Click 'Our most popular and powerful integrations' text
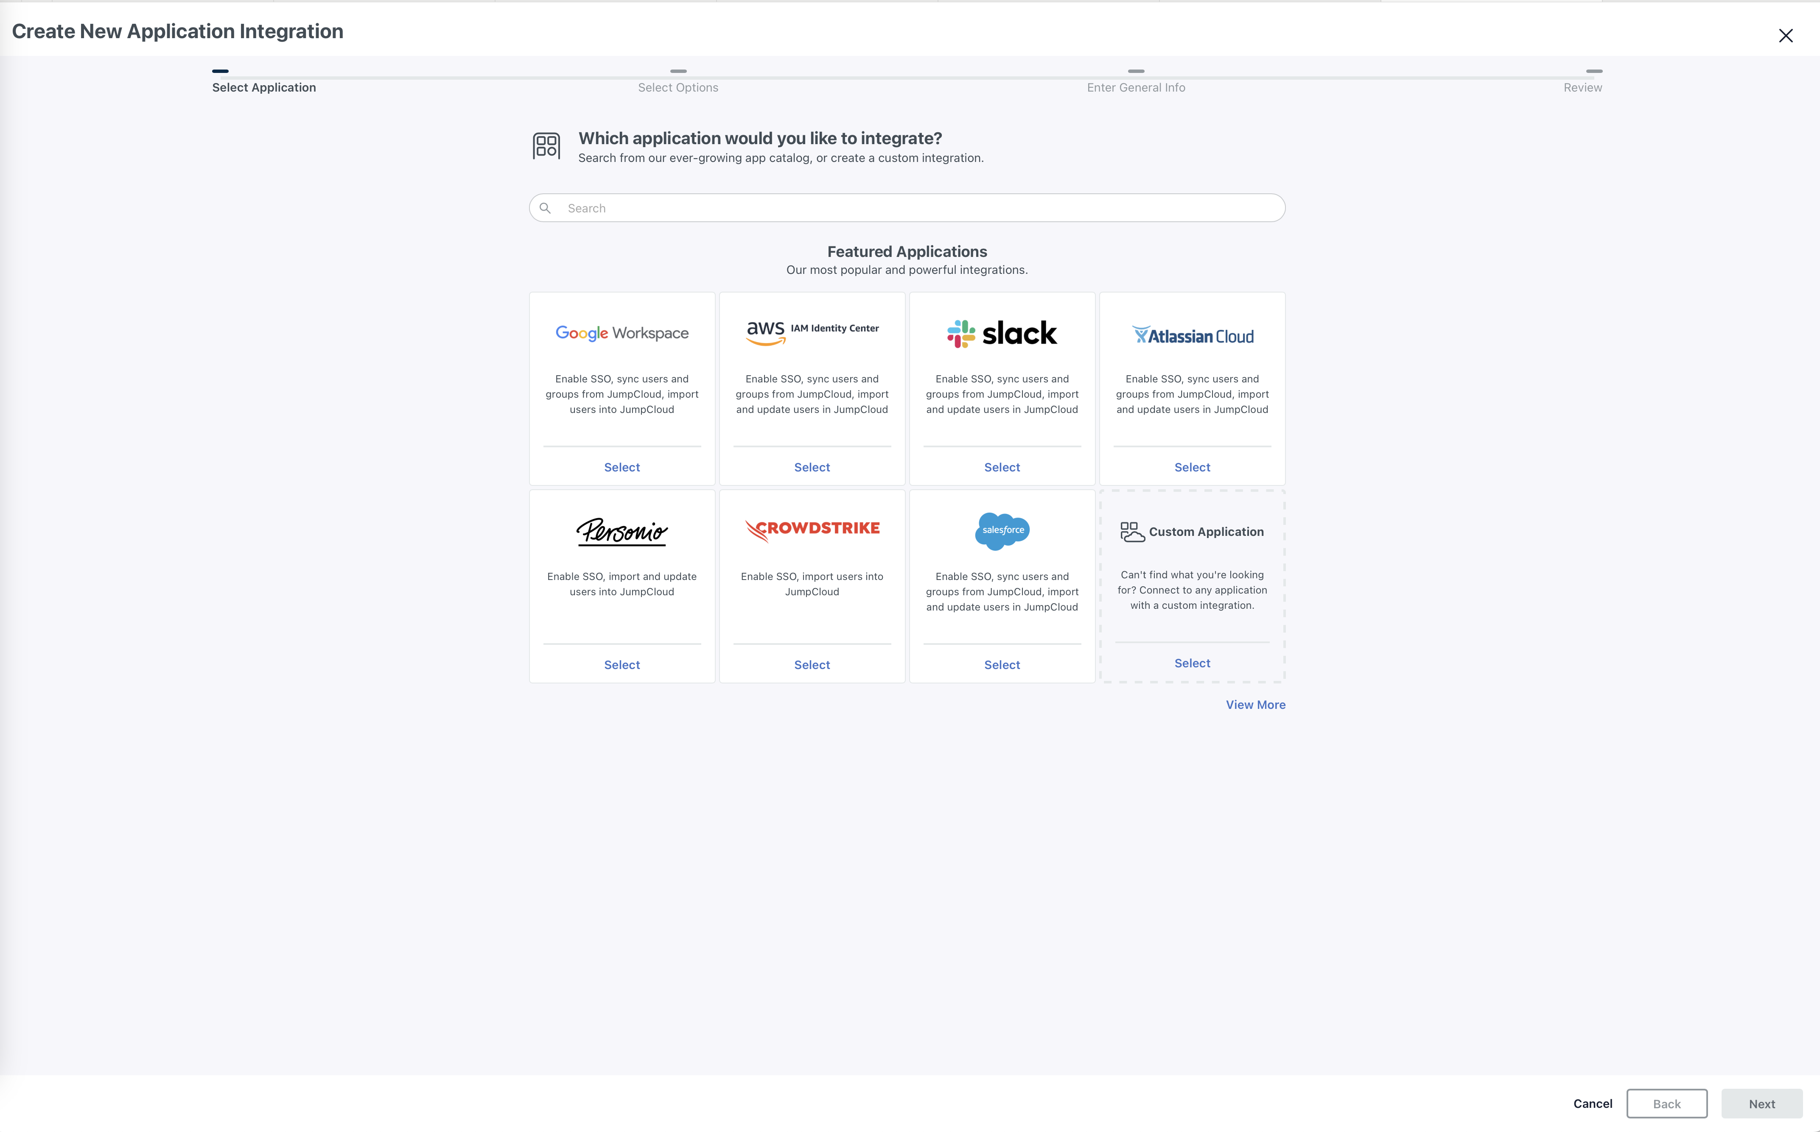This screenshot has width=1820, height=1132. [x=907, y=270]
